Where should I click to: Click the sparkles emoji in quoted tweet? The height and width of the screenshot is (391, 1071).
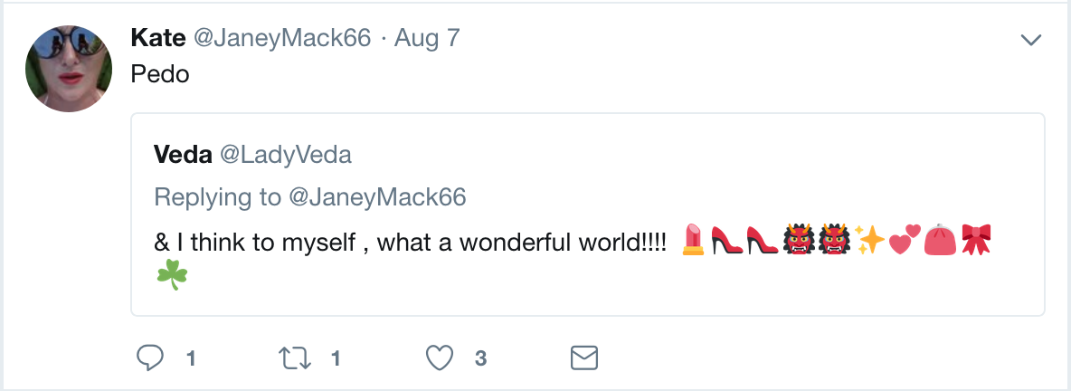click(x=871, y=240)
